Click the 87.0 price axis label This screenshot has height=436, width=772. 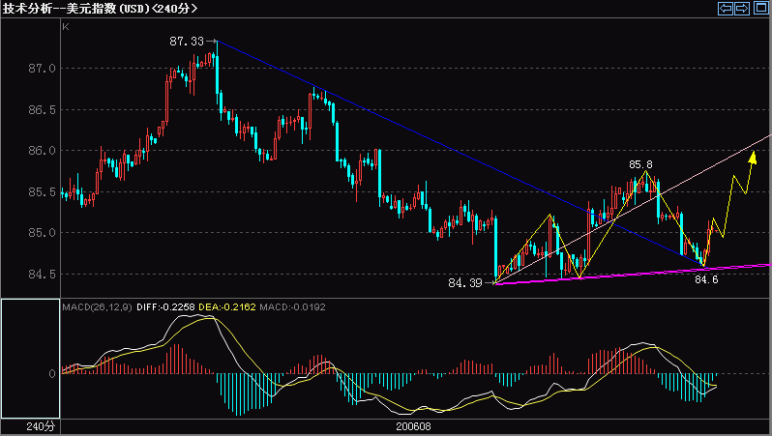(x=42, y=69)
